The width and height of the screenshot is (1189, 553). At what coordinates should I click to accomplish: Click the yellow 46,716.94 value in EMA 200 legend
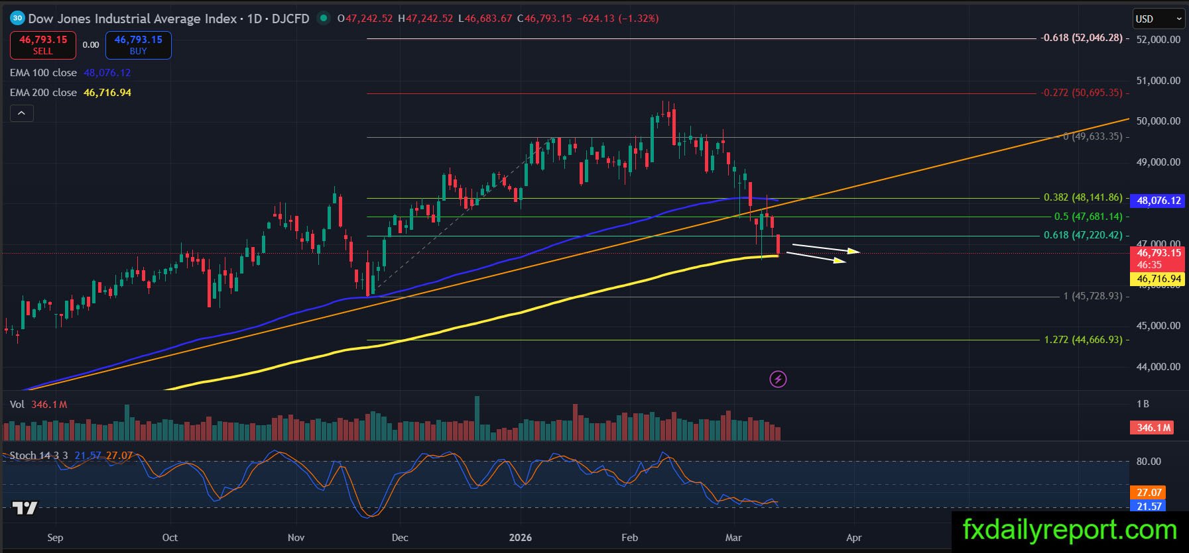tap(107, 93)
